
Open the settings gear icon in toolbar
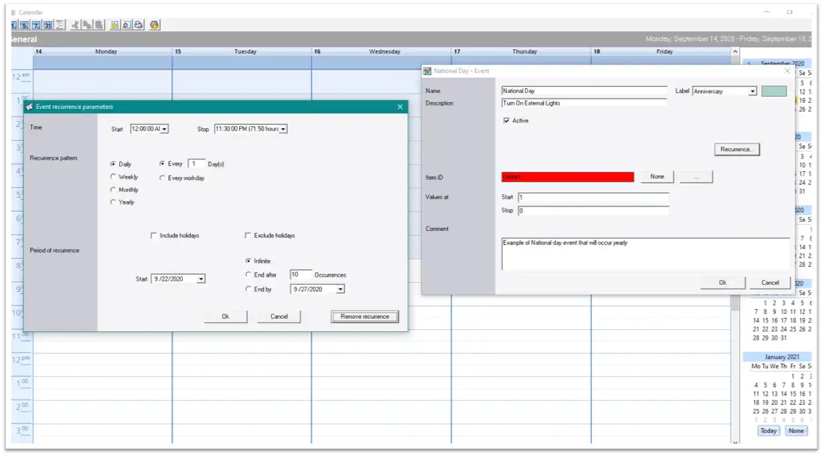155,25
